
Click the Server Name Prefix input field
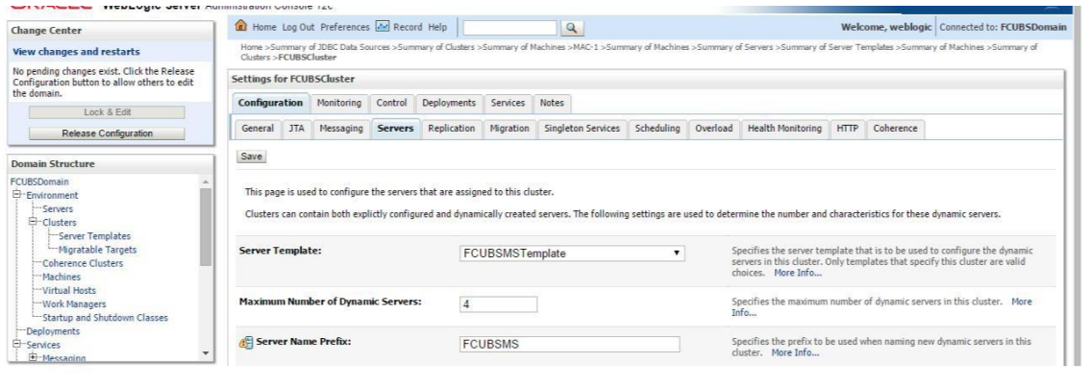(x=569, y=345)
